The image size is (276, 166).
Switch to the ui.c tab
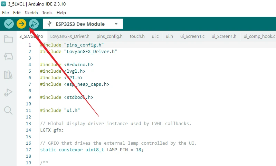pos(155,36)
